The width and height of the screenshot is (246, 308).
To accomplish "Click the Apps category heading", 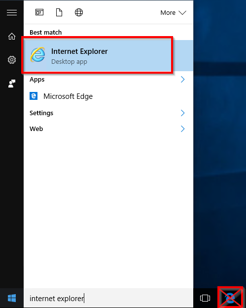I will click(x=37, y=80).
